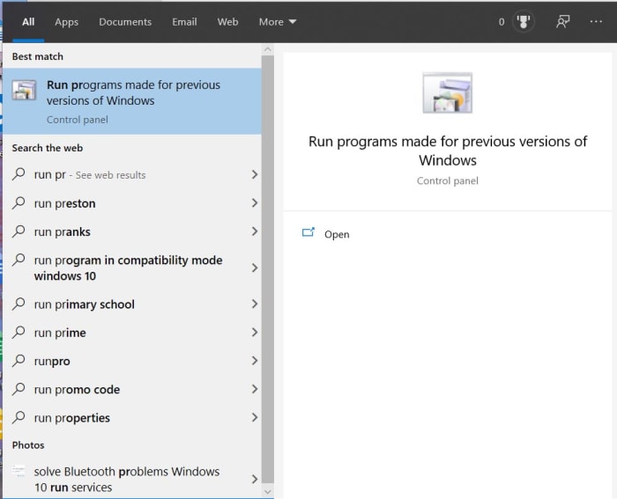Click 'See web results' text

(x=110, y=175)
